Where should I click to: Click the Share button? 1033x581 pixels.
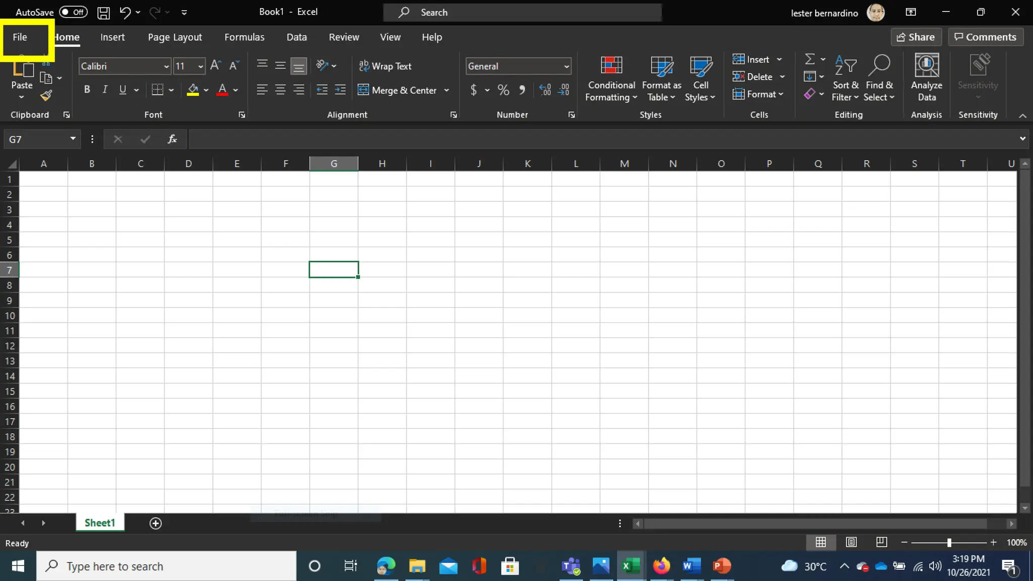click(915, 37)
